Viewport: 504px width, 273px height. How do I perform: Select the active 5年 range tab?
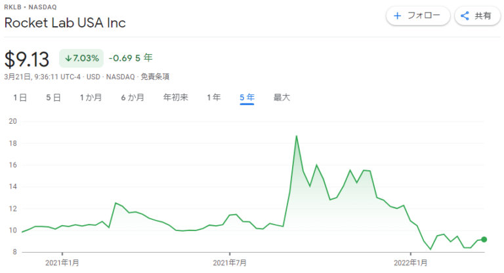tap(247, 98)
